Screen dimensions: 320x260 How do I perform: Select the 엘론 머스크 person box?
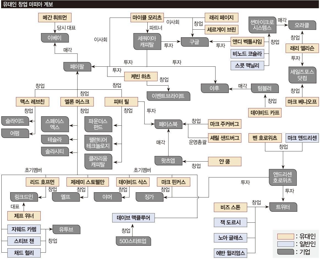(77, 102)
